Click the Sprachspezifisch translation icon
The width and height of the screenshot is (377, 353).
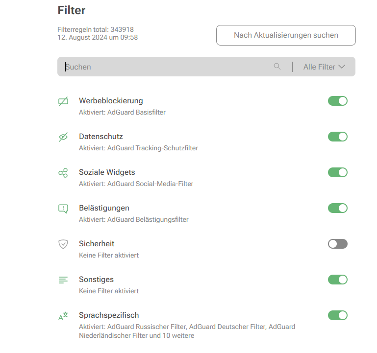(63, 316)
